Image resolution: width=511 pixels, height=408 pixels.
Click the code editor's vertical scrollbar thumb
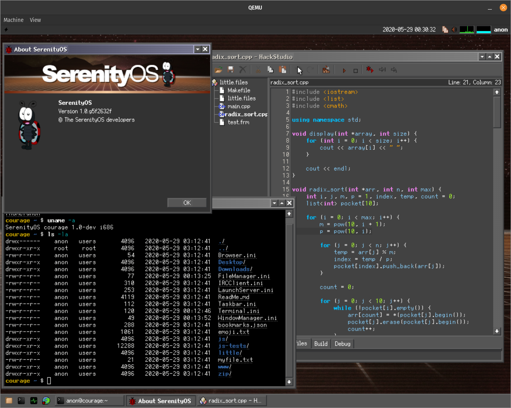(x=497, y=112)
